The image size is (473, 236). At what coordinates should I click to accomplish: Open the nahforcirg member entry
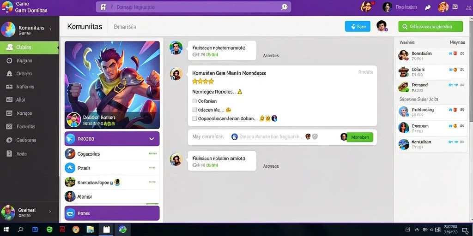[432, 112]
